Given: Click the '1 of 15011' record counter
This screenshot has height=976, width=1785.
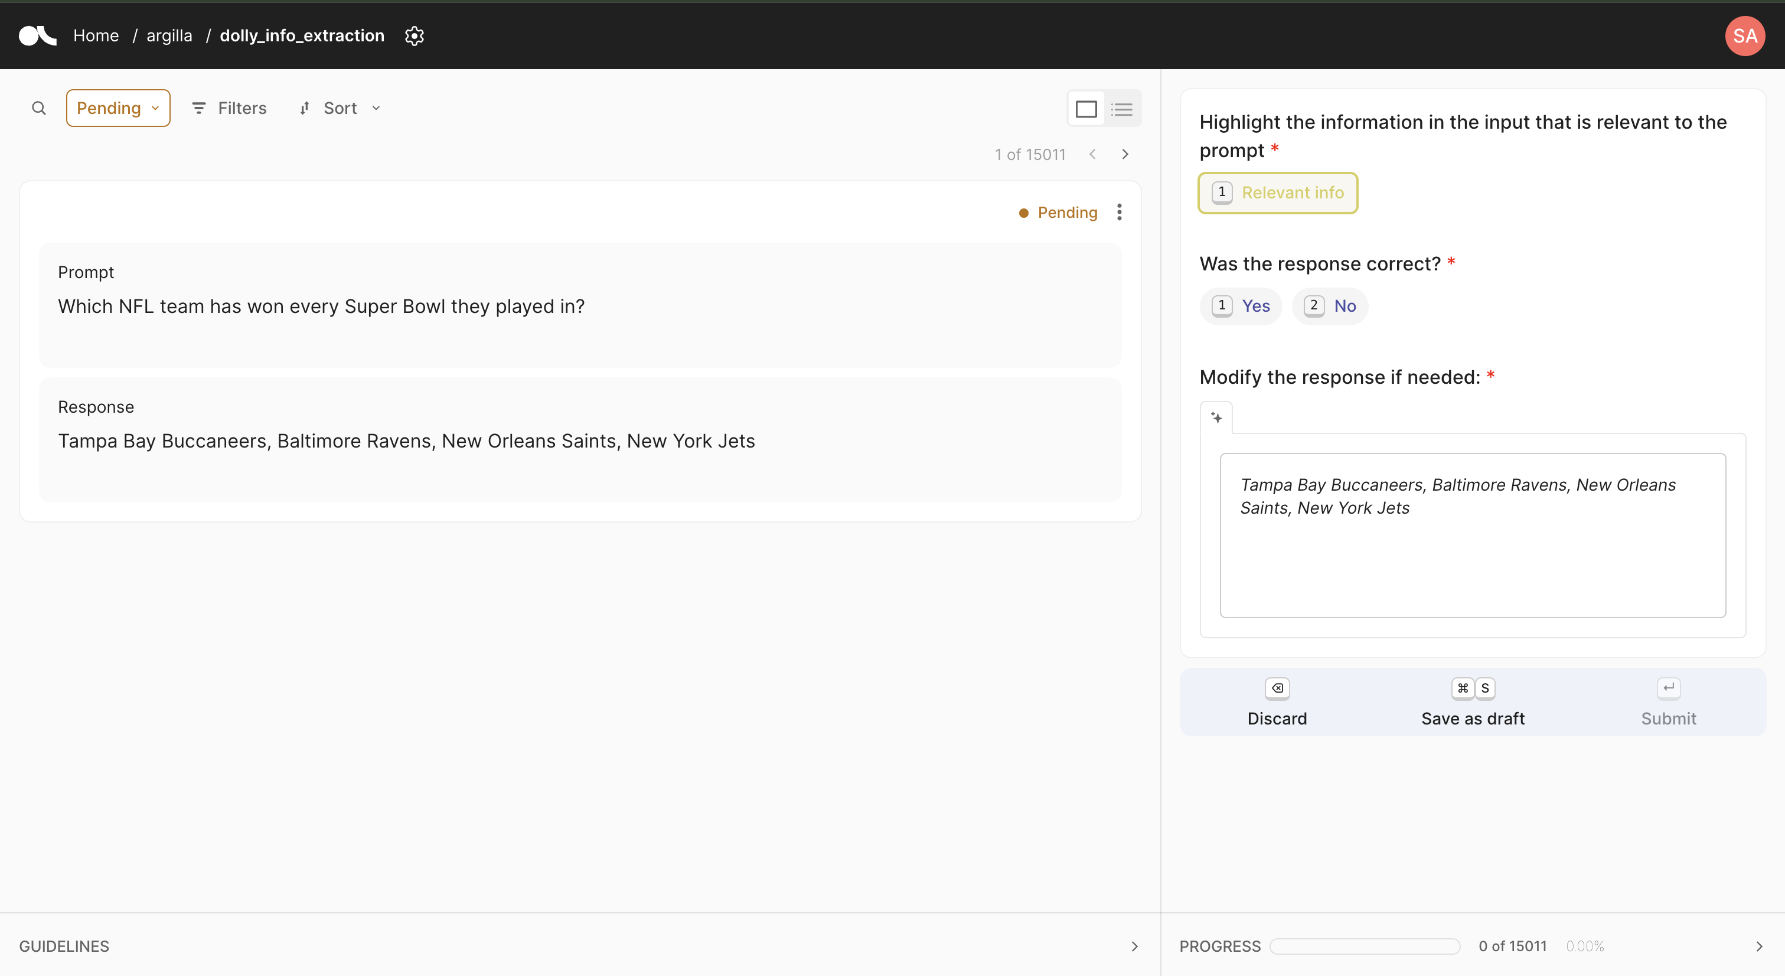Looking at the screenshot, I should pos(1030,155).
